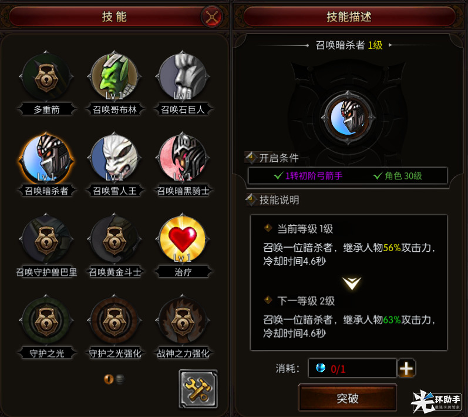Select the first orange page indicator dot
The height and width of the screenshot is (417, 468).
pos(109,379)
